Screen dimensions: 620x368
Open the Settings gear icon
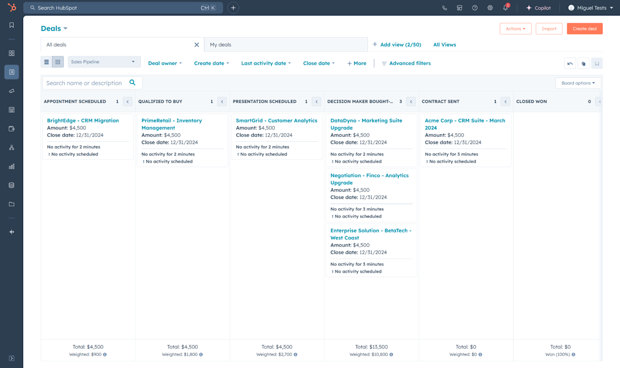[490, 8]
